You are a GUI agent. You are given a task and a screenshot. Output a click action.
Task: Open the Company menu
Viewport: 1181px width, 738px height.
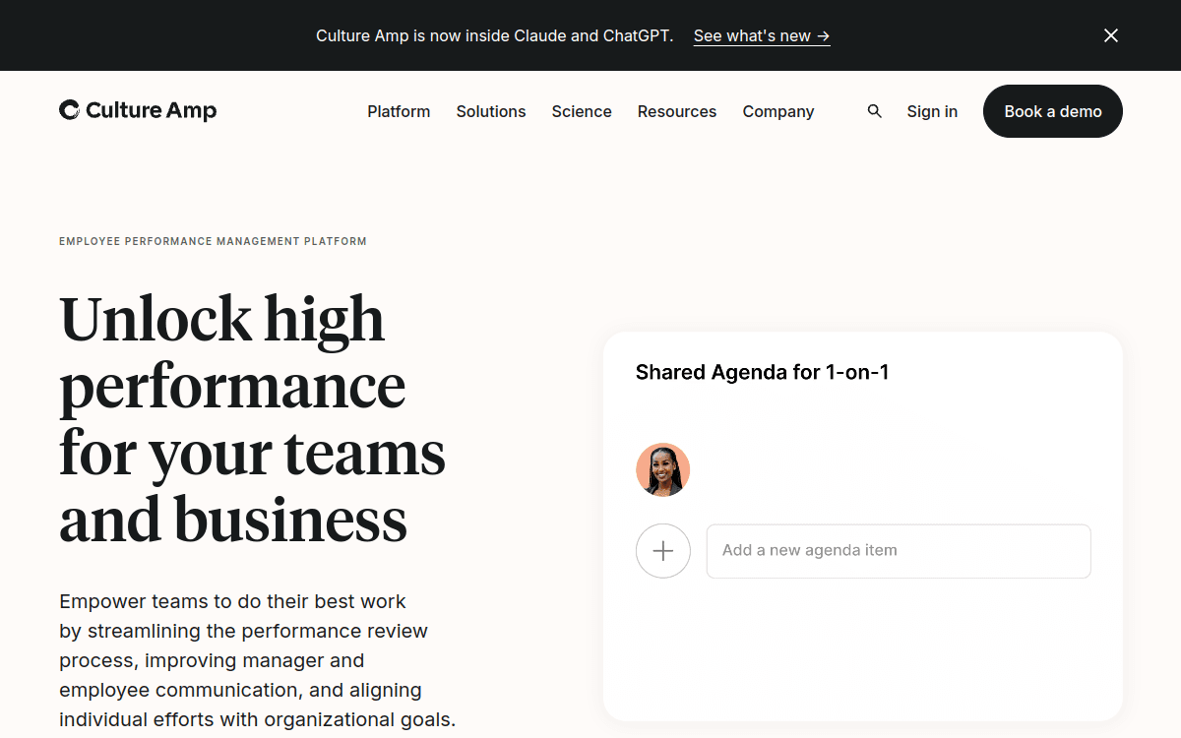pyautogui.click(x=778, y=111)
